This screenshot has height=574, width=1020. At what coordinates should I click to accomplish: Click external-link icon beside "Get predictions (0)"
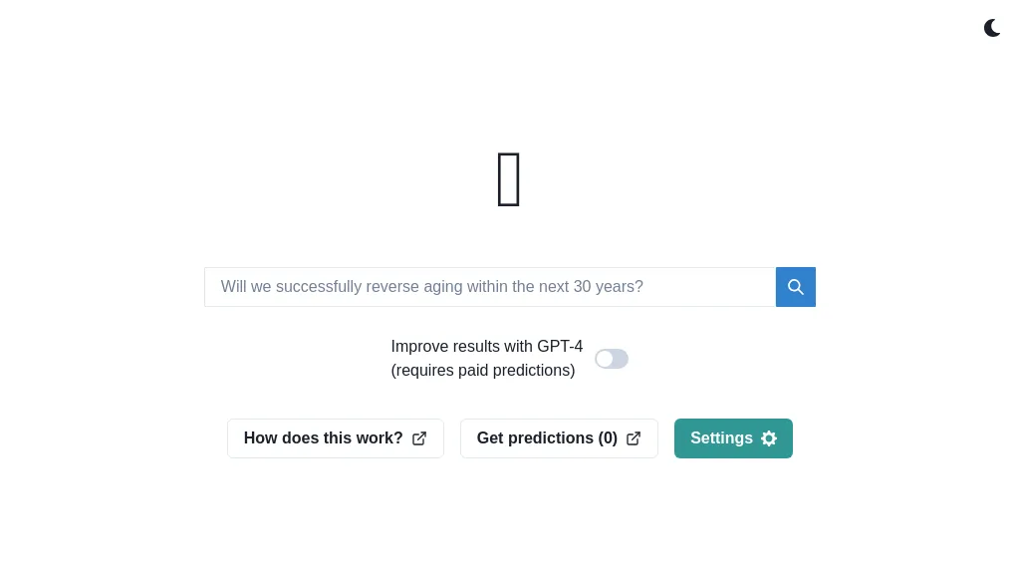click(634, 438)
